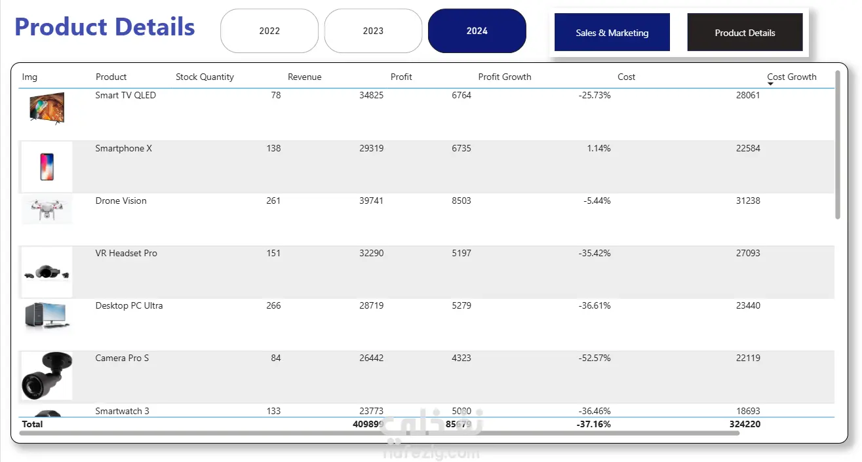Click the Cost column header
Screen dimensions: 862x462
pyautogui.click(x=626, y=77)
